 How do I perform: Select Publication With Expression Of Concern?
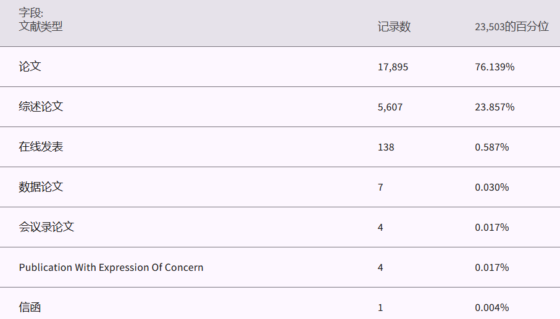[111, 267]
